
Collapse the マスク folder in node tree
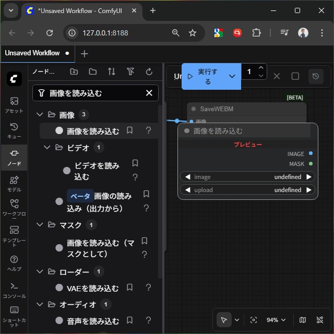[40, 225]
